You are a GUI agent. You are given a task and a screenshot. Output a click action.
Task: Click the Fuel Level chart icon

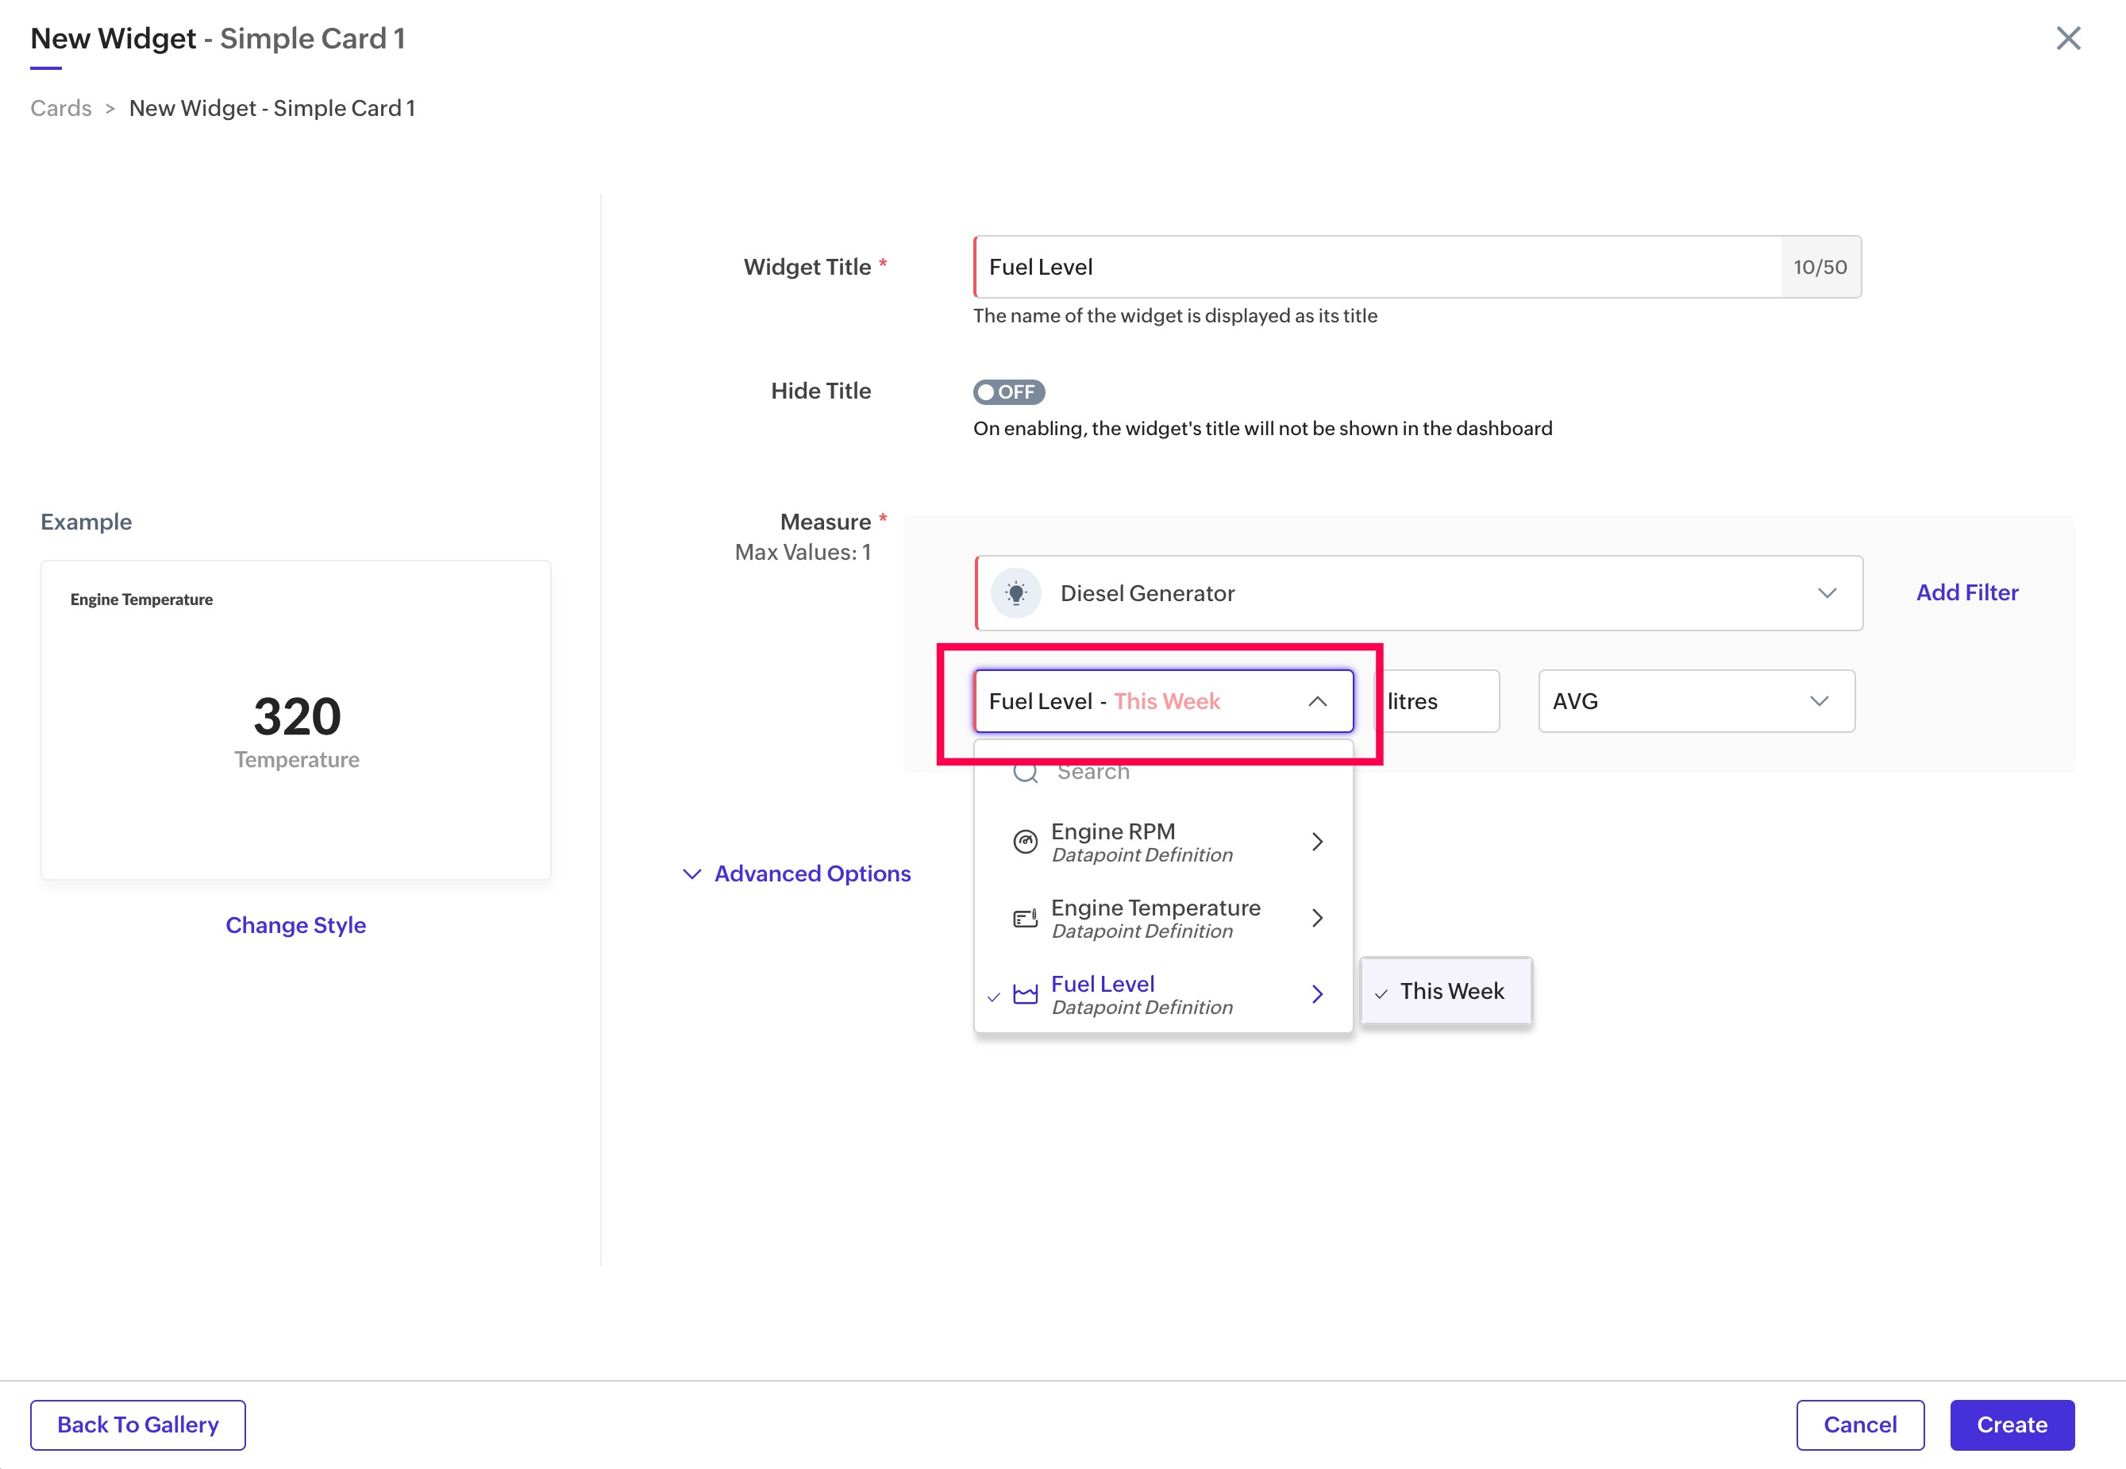tap(1025, 994)
